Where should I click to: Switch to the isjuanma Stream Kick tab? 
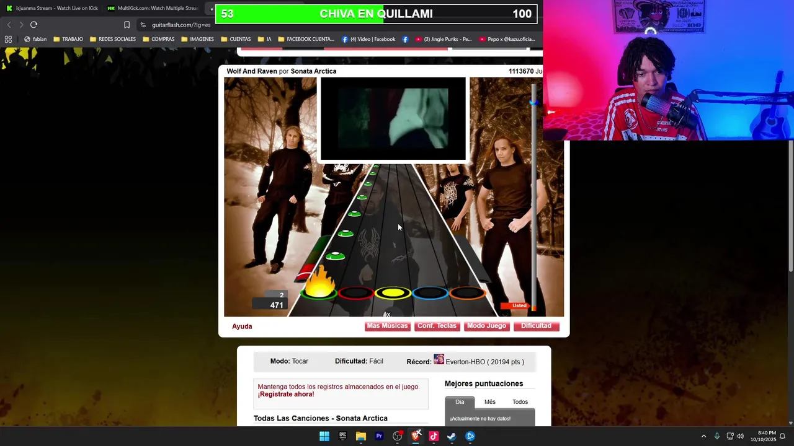(x=52, y=8)
